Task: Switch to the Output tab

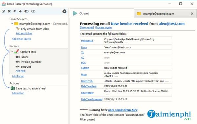Action: tap(102, 13)
